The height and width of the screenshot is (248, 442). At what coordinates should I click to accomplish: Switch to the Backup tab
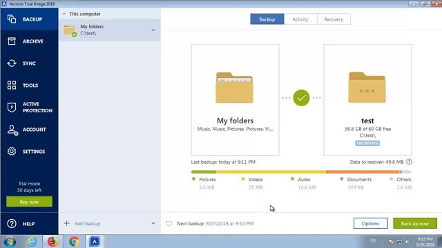(x=267, y=19)
